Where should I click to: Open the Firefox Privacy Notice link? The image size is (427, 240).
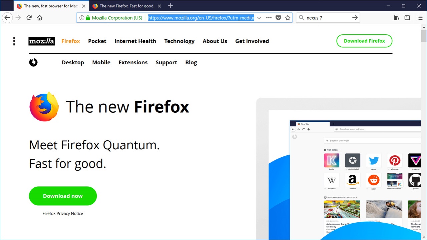click(x=63, y=213)
